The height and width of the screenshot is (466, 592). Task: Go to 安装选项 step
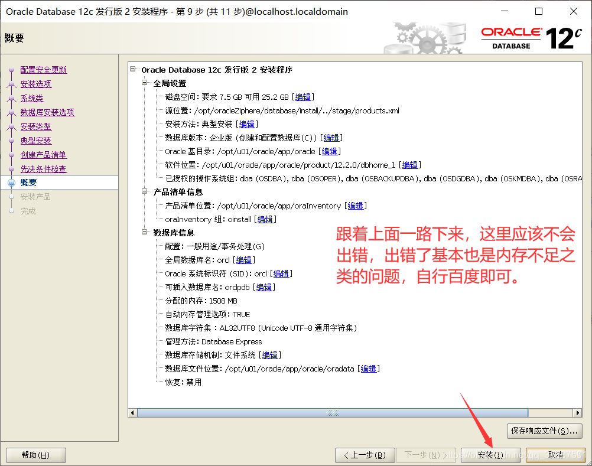[36, 84]
